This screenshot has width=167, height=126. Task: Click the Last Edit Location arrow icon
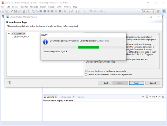point(91,11)
